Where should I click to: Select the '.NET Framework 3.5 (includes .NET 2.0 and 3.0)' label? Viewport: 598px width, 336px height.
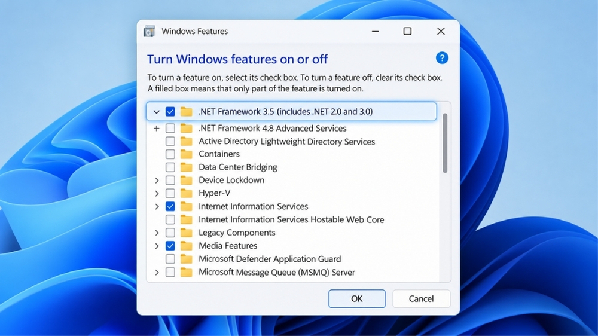click(x=286, y=111)
